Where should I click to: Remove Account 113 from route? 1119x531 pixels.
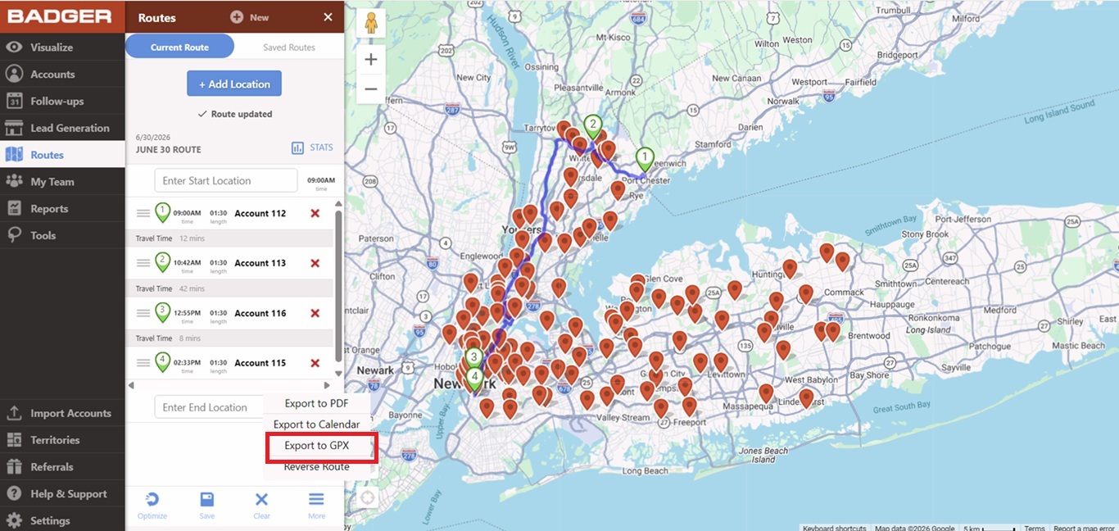click(x=315, y=263)
